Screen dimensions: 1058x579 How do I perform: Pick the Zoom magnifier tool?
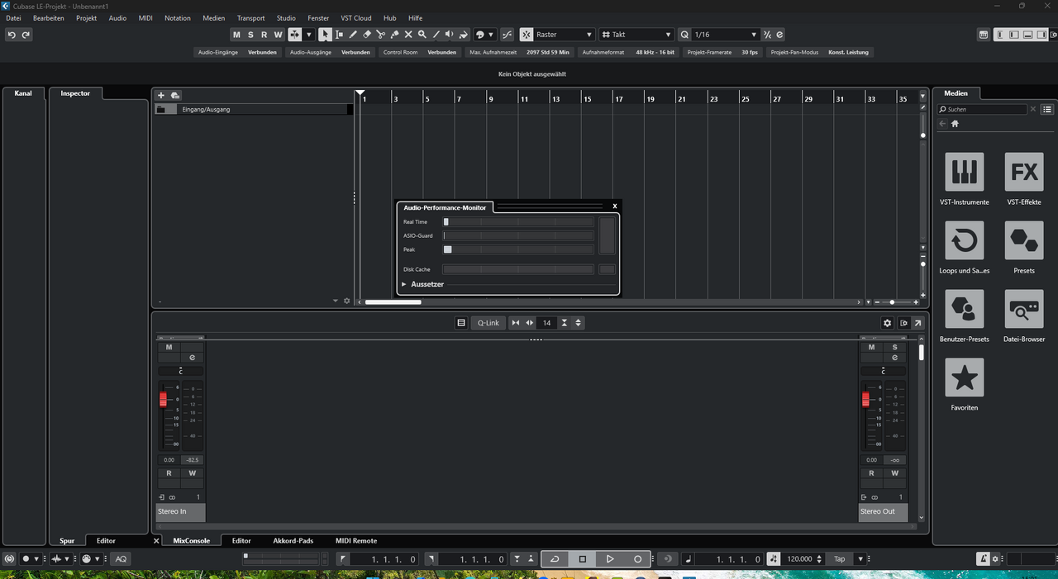(x=422, y=35)
